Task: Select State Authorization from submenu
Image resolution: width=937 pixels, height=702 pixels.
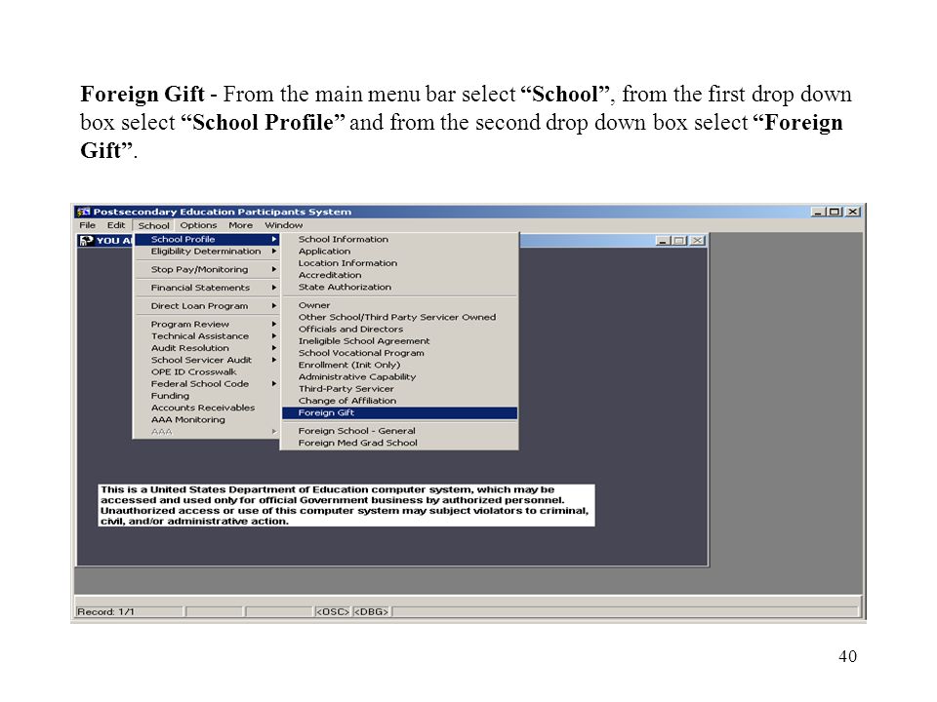Action: click(x=399, y=287)
